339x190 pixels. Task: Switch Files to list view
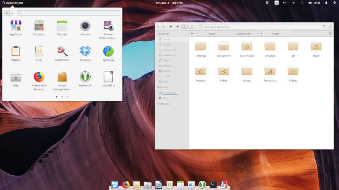coord(188,27)
